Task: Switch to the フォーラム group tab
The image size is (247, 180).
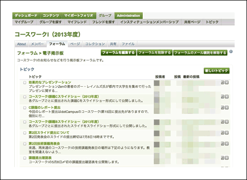Action: coord(57,44)
